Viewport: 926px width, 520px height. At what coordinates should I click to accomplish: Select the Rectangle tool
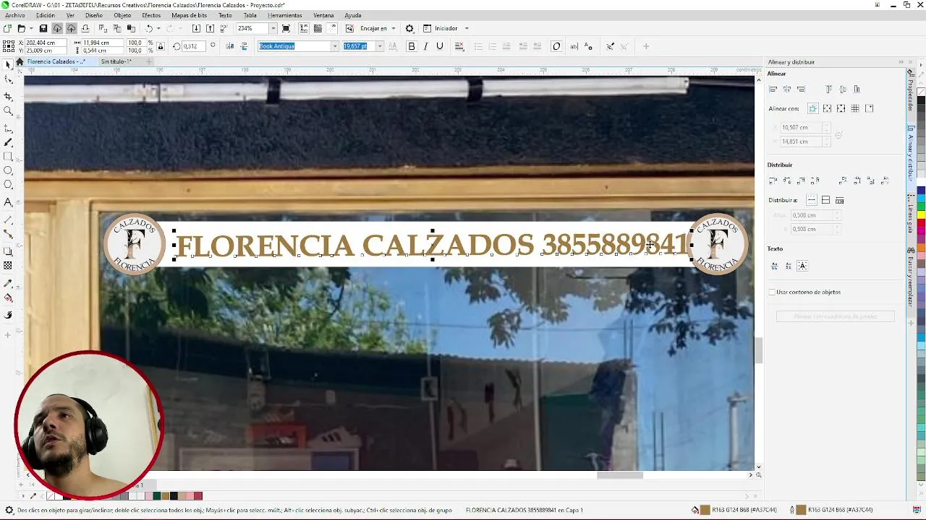(8, 156)
